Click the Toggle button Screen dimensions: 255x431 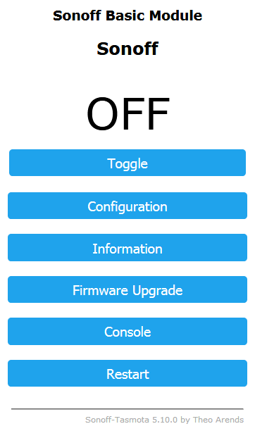coord(127,163)
